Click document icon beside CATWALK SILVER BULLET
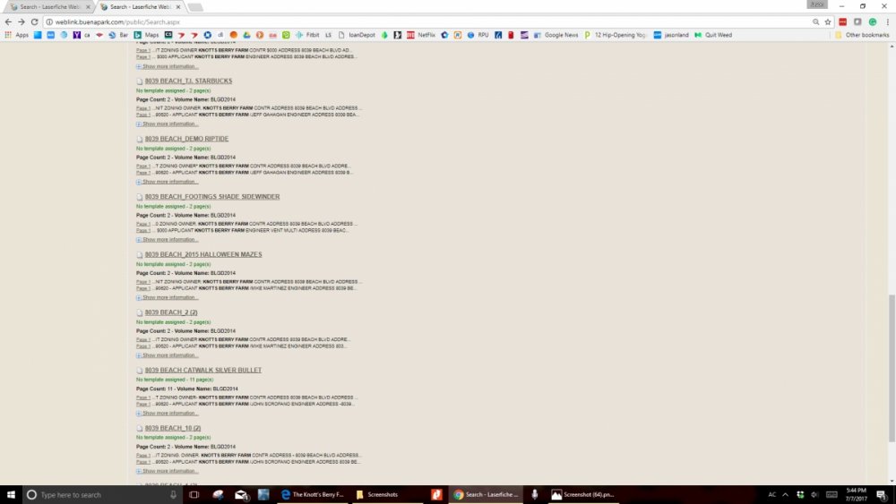This screenshot has width=896, height=504. tap(139, 371)
